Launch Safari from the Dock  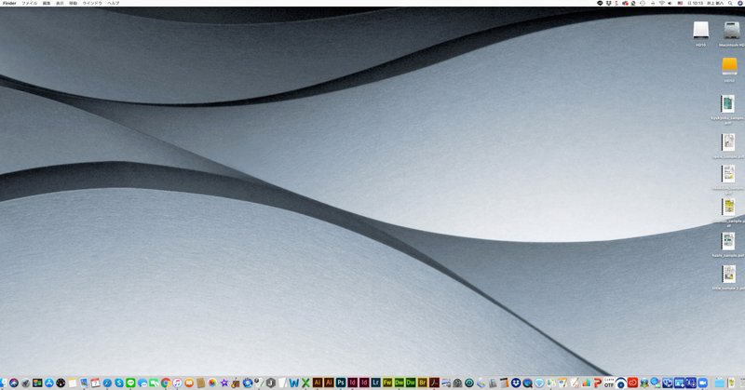(x=107, y=383)
